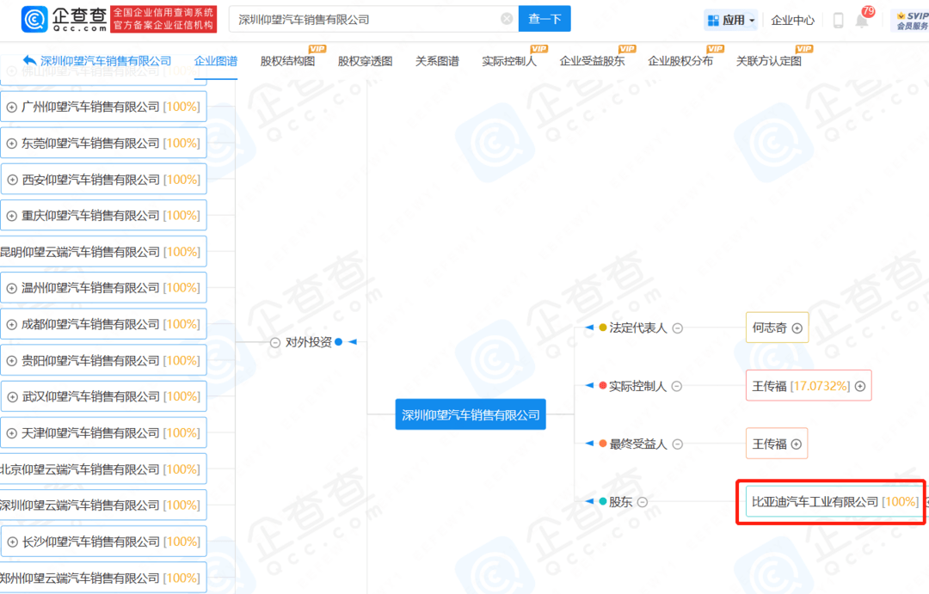
Task: Expand the 何志奇 node
Action: [x=797, y=328]
